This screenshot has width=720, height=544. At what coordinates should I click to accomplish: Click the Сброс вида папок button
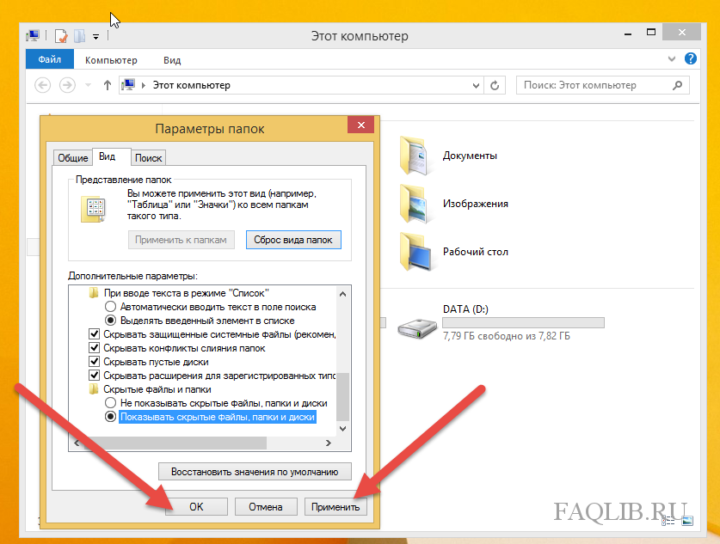click(293, 240)
